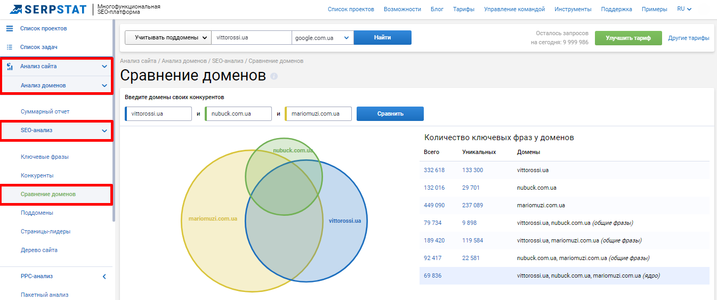Click the Улучшить тариф button
Viewport: 717px width, 300px height.
[628, 38]
